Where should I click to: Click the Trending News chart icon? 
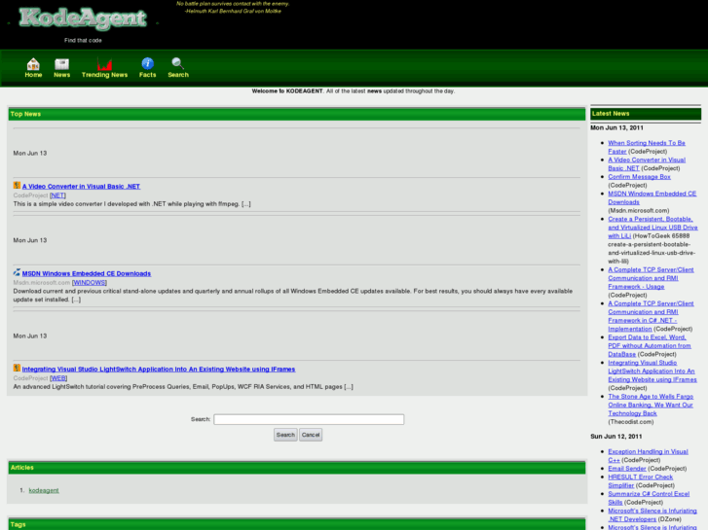coord(104,63)
